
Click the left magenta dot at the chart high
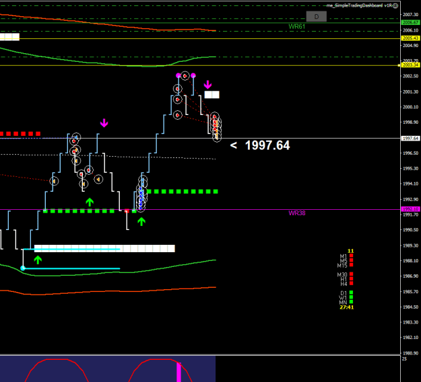pyautogui.click(x=179, y=75)
